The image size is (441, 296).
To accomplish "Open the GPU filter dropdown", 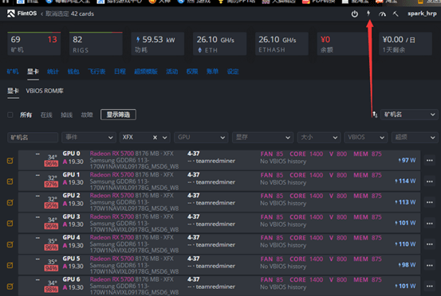I will pos(200,138).
